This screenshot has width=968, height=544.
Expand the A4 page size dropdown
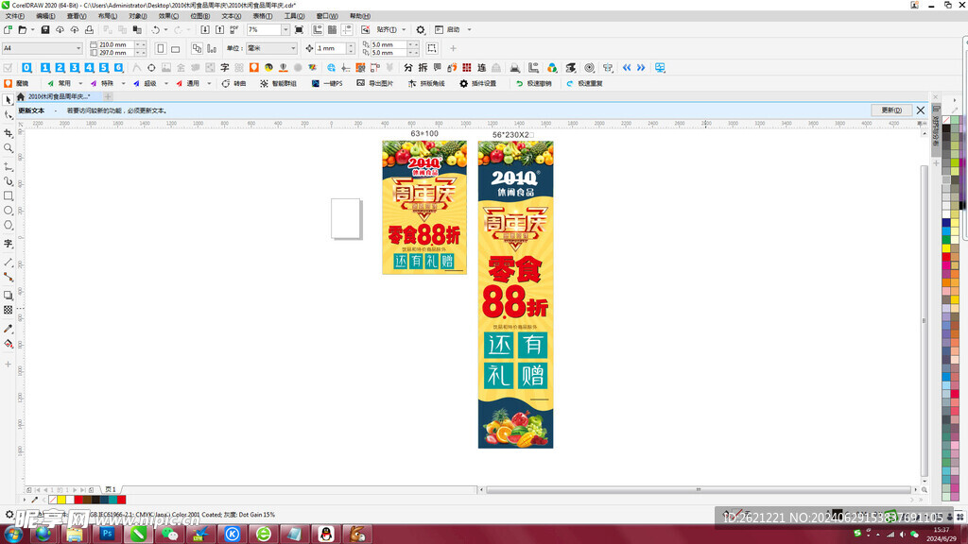tap(78, 48)
